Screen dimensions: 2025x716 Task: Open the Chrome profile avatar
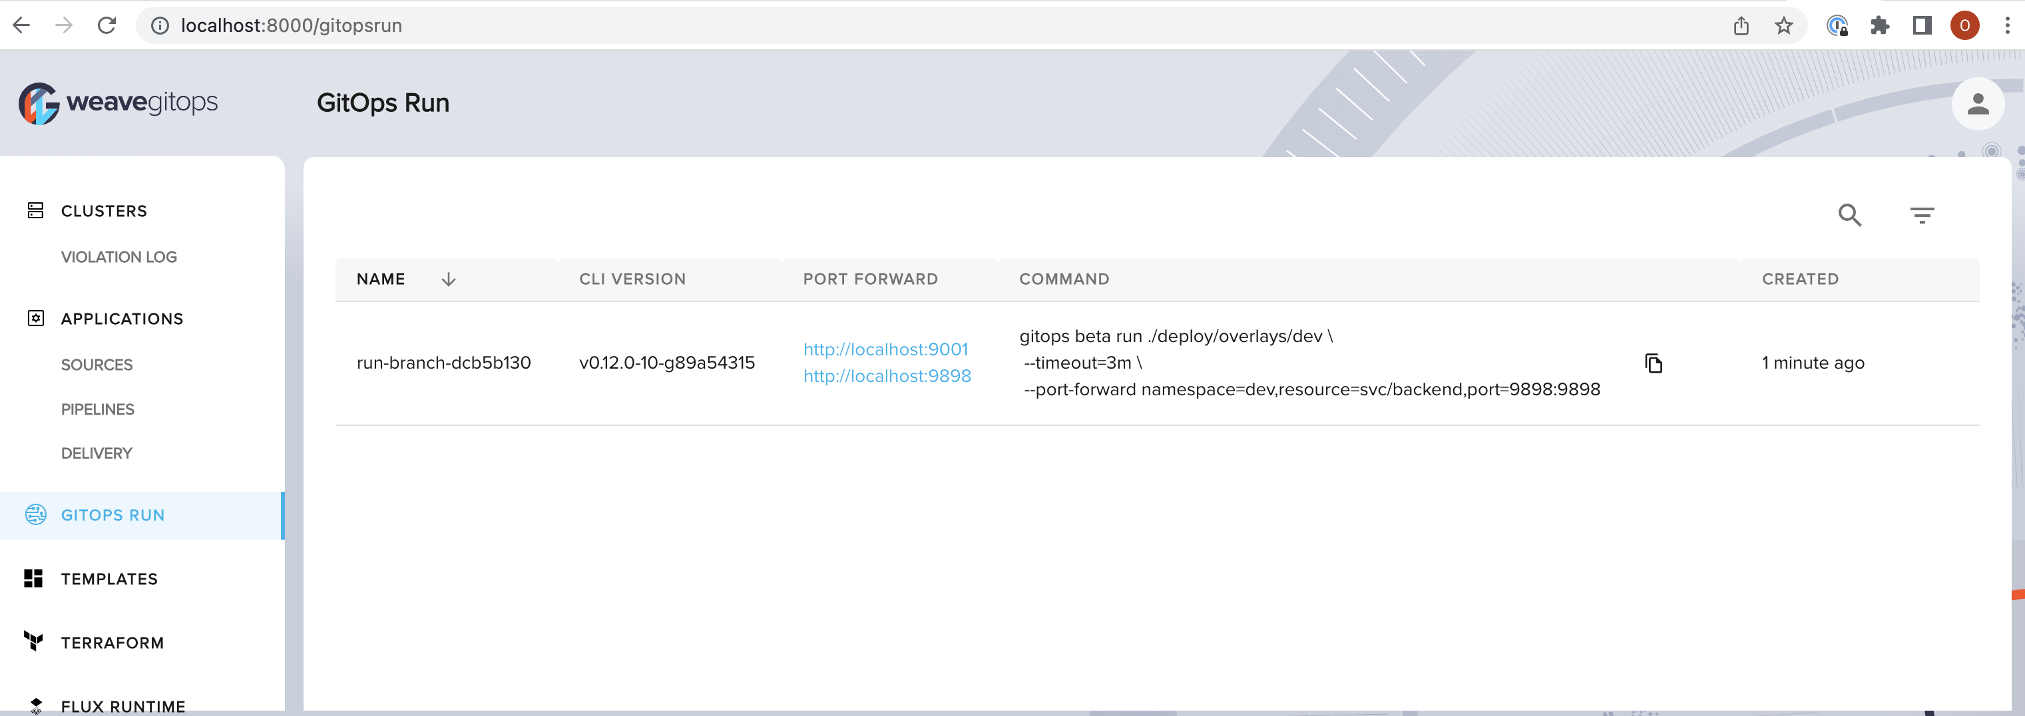point(1964,26)
